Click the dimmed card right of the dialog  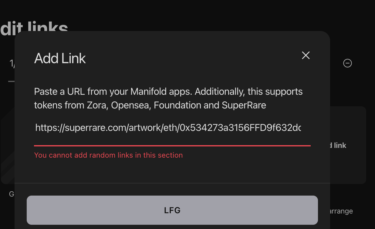click(x=348, y=145)
